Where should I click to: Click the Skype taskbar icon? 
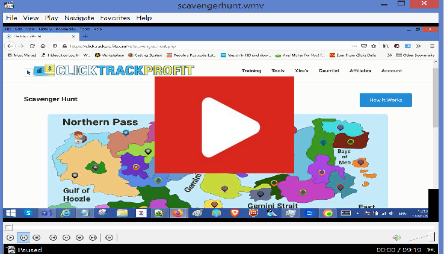click(28, 213)
